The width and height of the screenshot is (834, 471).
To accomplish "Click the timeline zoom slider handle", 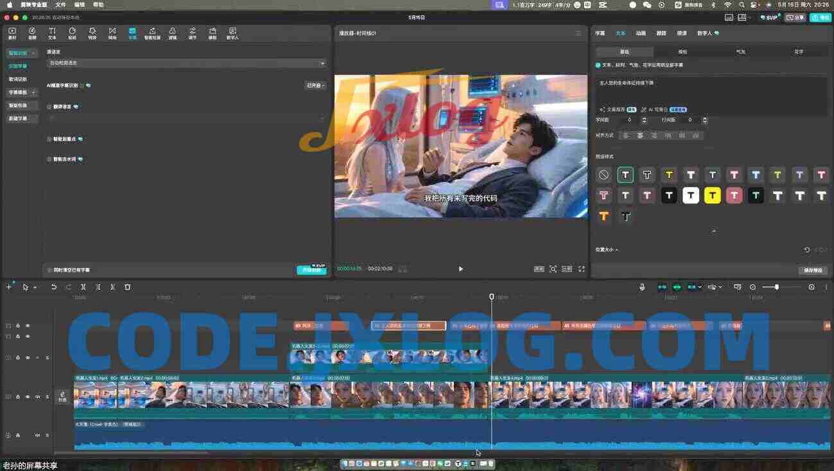I will (777, 287).
